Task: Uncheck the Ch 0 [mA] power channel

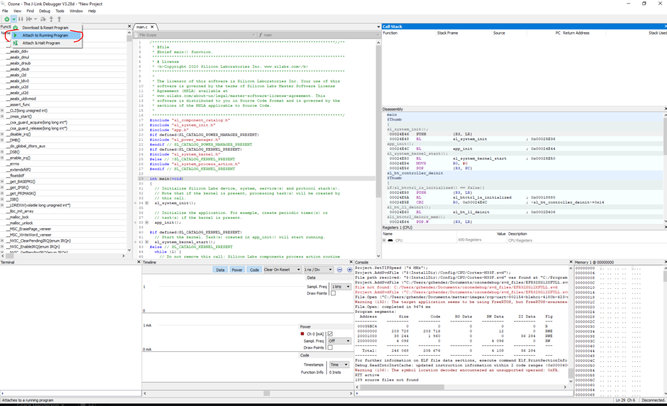Action: point(330,334)
